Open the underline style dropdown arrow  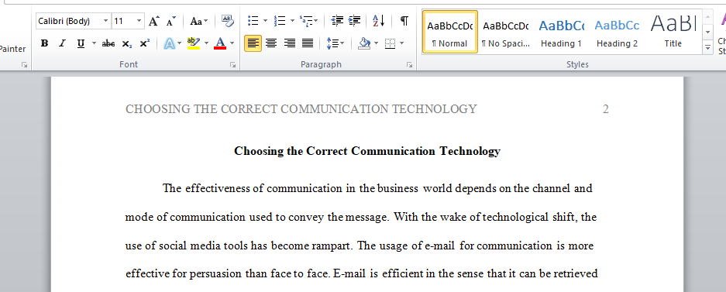pos(94,43)
